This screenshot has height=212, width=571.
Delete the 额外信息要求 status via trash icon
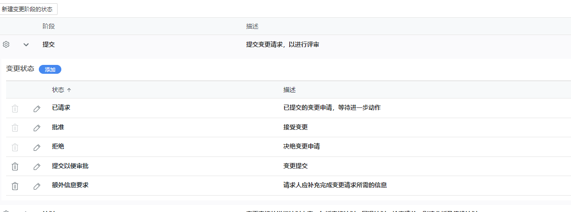15,186
